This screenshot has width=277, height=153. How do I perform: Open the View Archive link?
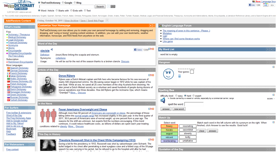point(71,21)
